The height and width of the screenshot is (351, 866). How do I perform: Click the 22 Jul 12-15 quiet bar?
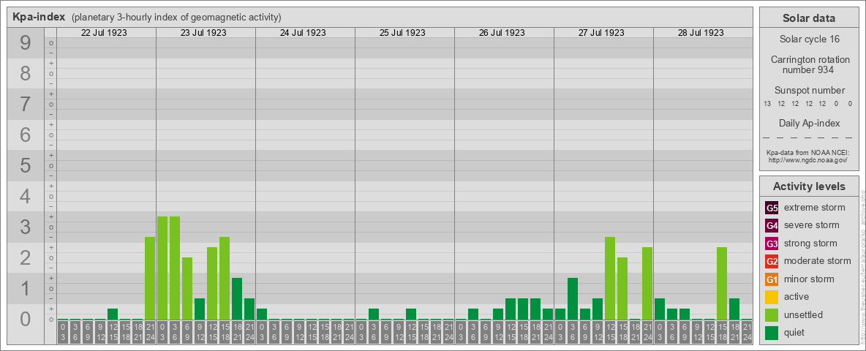113,314
